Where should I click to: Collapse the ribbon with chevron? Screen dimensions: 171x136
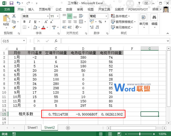point(168,33)
